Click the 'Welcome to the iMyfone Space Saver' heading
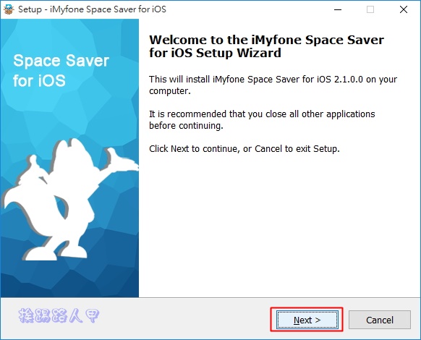Viewport: 421px width, 340px height. point(266,46)
